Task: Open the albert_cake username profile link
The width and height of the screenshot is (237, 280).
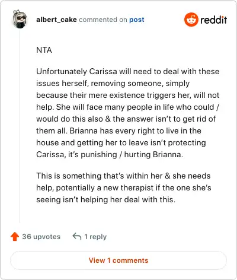Action: tap(56, 20)
